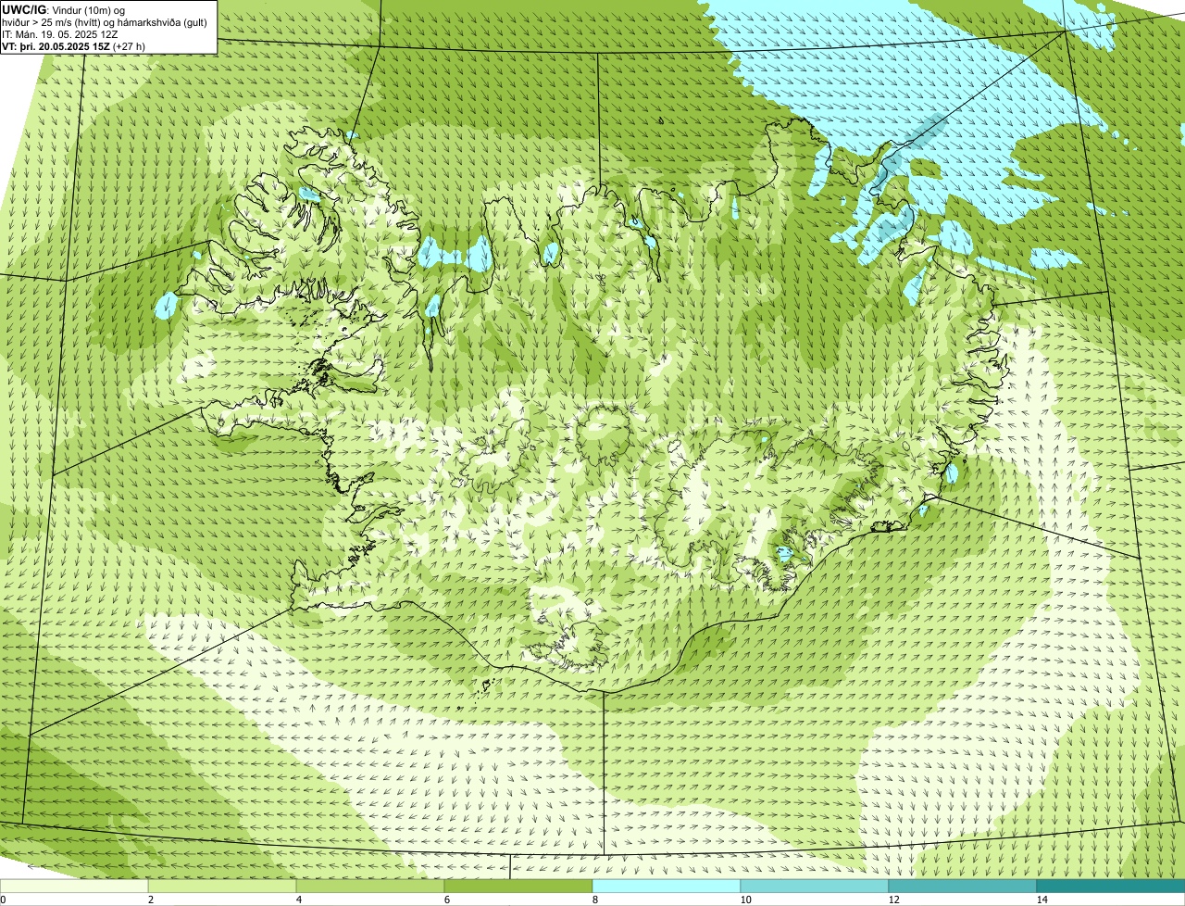Click the '0' scale label
Image resolution: width=1185 pixels, height=906 pixels.
point(3,900)
